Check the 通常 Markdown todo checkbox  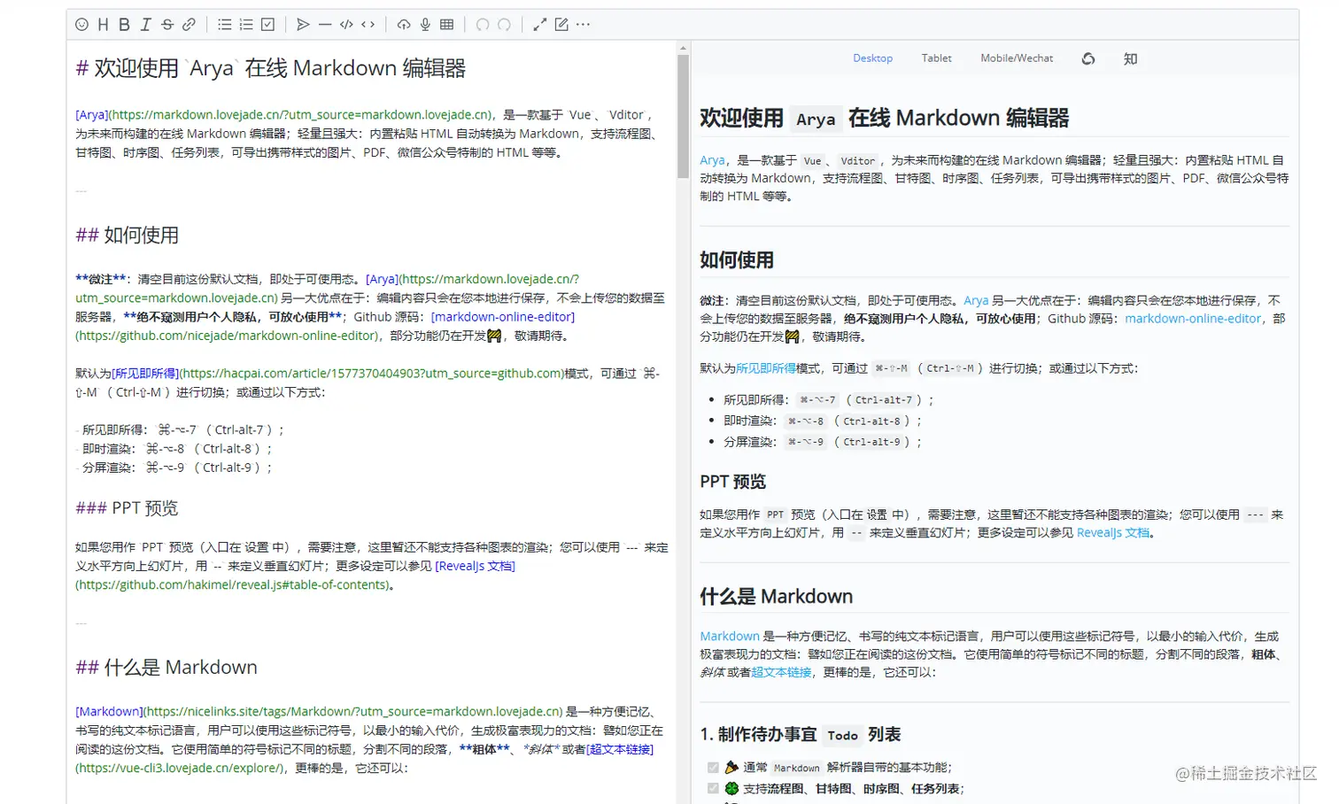713,768
